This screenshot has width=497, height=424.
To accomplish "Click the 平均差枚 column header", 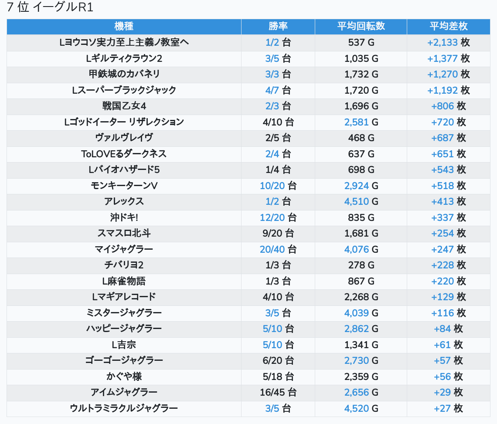I will pyautogui.click(x=449, y=26).
